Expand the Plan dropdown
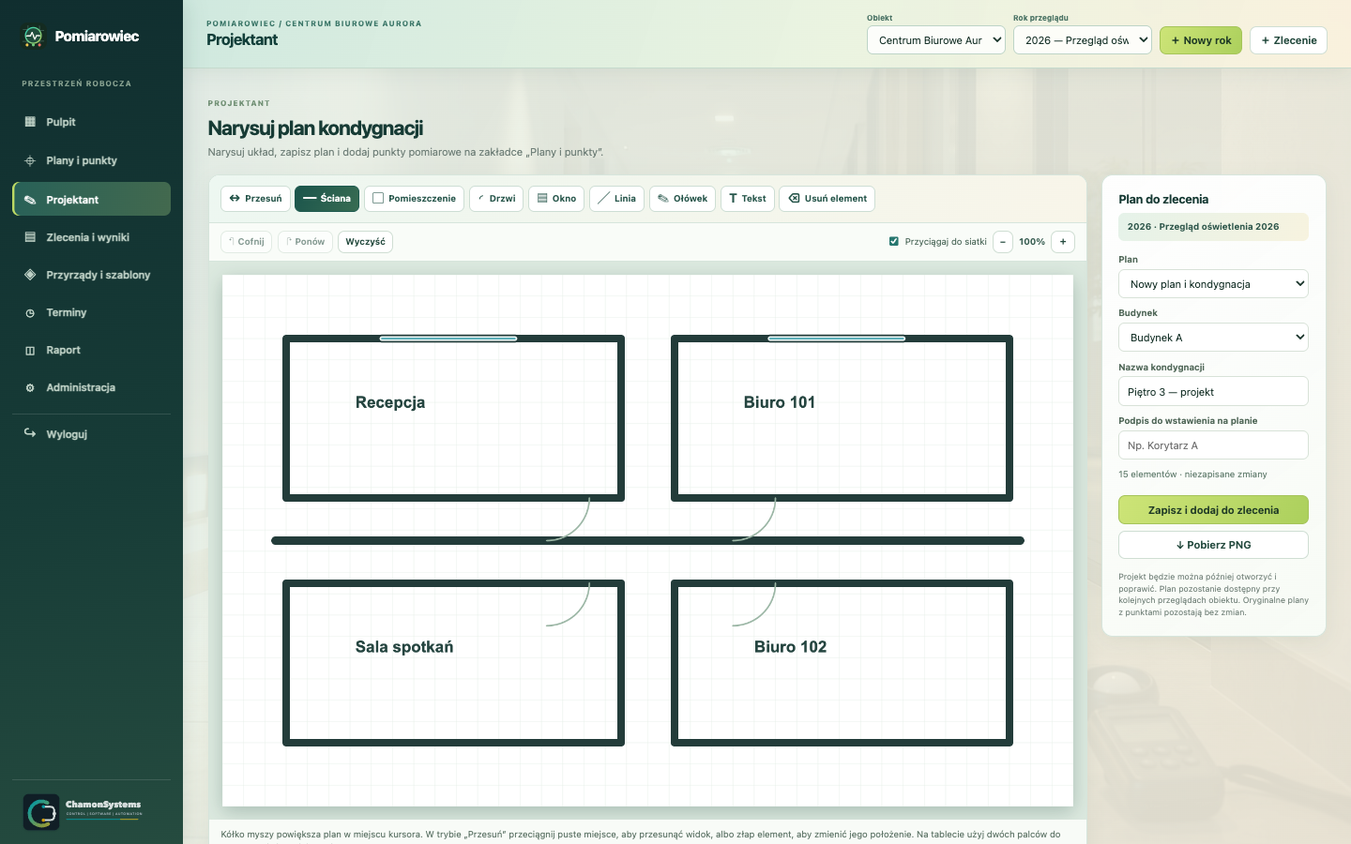 pyautogui.click(x=1213, y=284)
